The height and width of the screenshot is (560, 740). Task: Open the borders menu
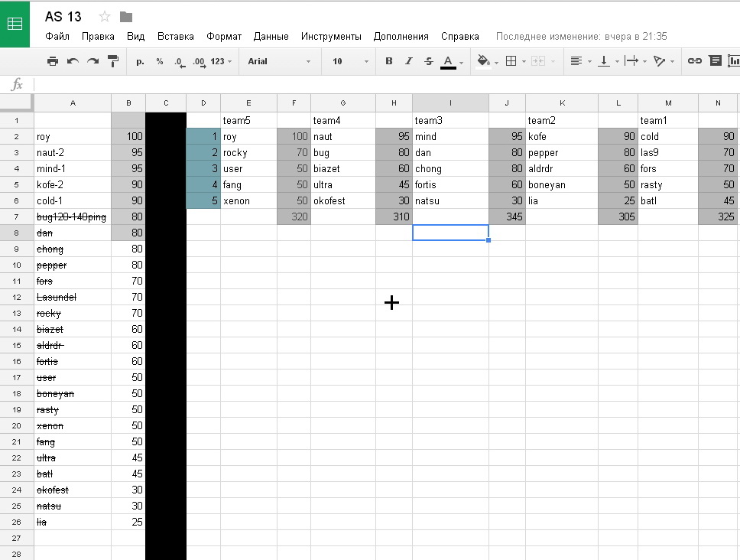coord(511,61)
